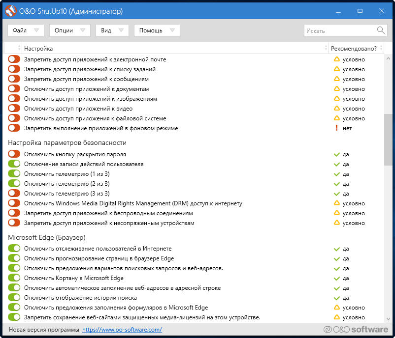Click the warning triangle for 'несопряженным устройствам' row
This screenshot has width=395, height=338.
pos(336,223)
